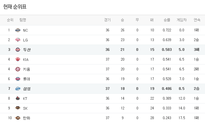Image resolution: width=205 pixels, height=128 pixels.
Task: Click the 승률 column header
Action: pos(167,20)
